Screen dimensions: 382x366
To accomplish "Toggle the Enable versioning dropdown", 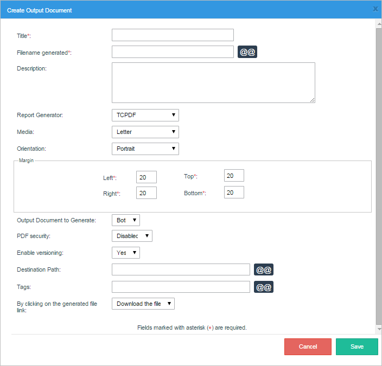I will [x=125, y=253].
